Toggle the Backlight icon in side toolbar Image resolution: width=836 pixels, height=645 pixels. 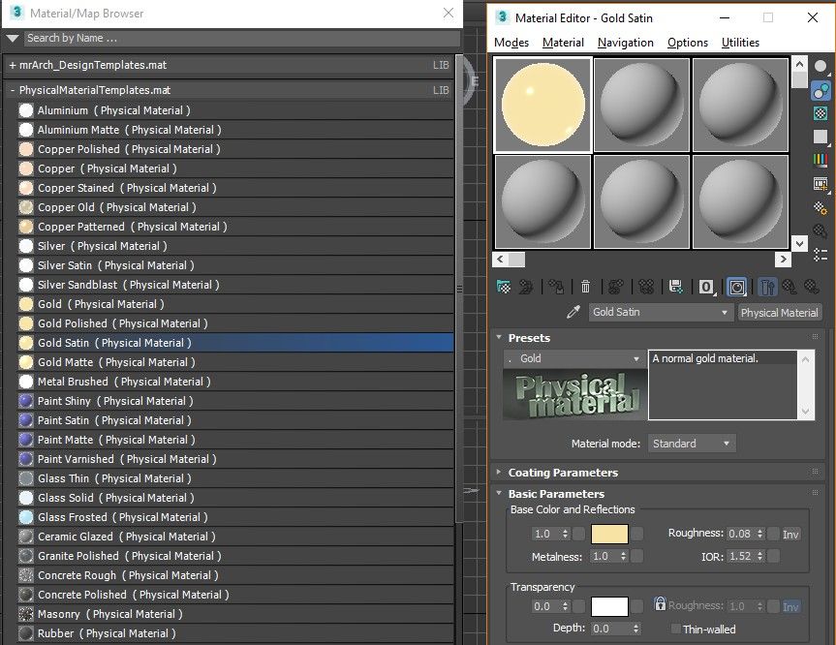click(821, 90)
